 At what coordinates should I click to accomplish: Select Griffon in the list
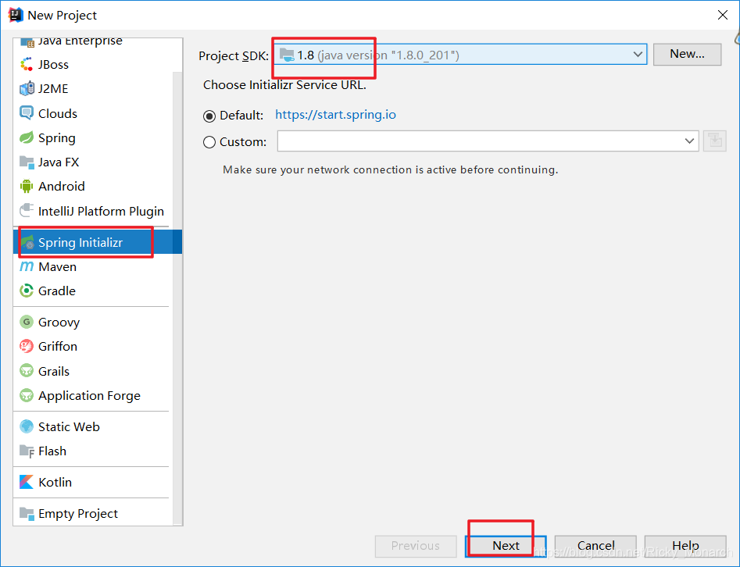tap(94, 346)
